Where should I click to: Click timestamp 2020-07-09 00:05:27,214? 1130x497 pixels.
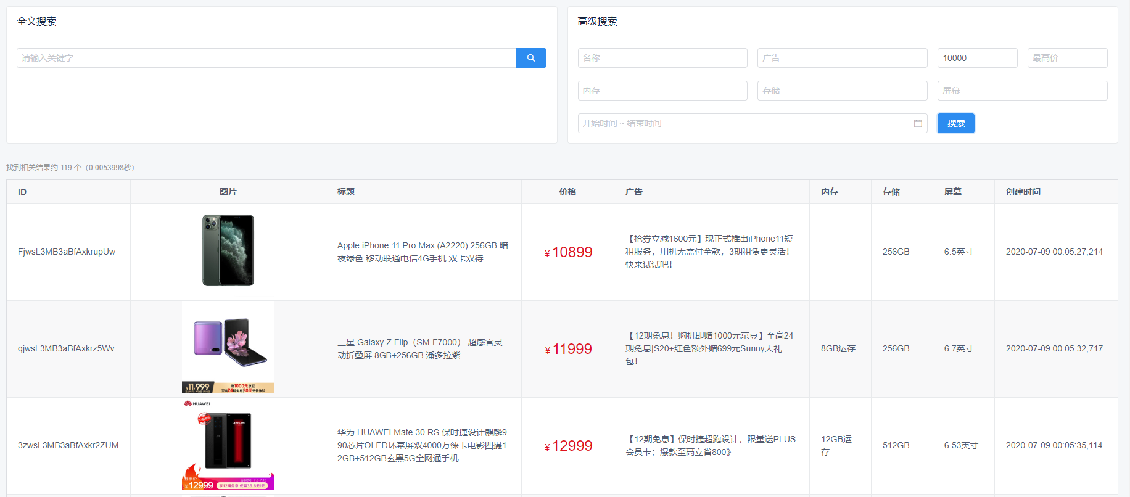(1054, 252)
